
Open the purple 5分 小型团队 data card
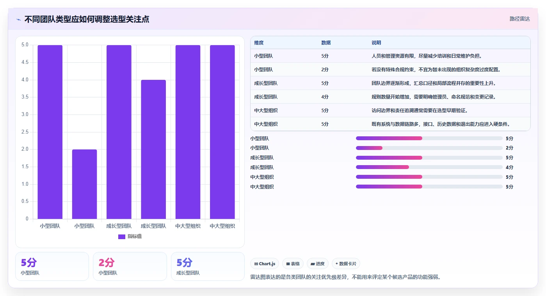(x=52, y=266)
